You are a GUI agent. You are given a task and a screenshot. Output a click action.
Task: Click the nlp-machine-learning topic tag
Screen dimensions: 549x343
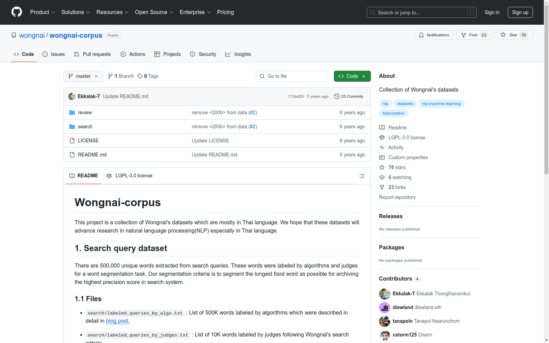[441, 104]
